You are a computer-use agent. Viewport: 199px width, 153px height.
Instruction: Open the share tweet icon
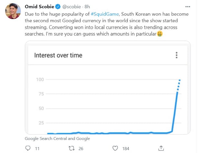point(161,148)
